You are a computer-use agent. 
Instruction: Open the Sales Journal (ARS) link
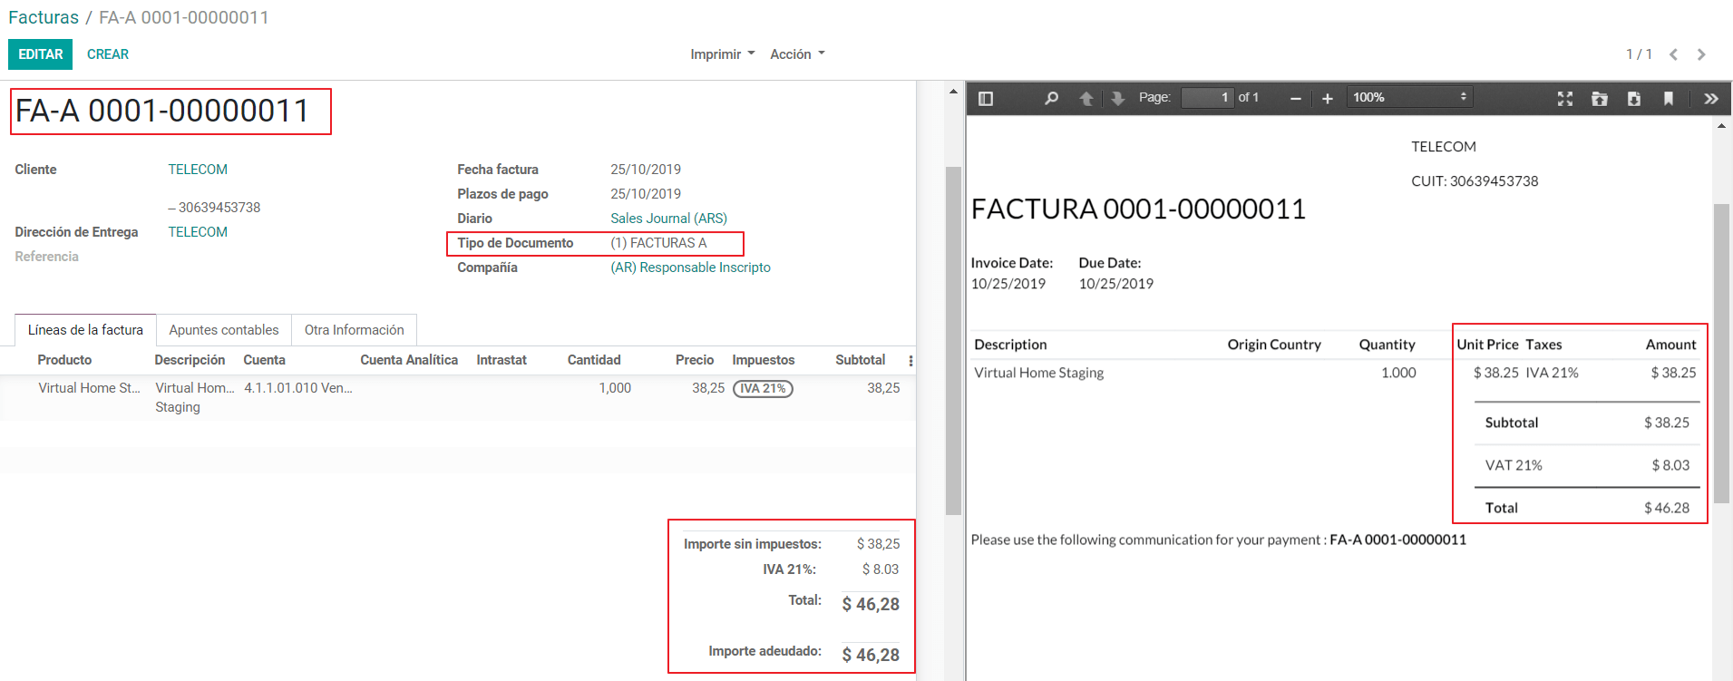[x=668, y=219]
